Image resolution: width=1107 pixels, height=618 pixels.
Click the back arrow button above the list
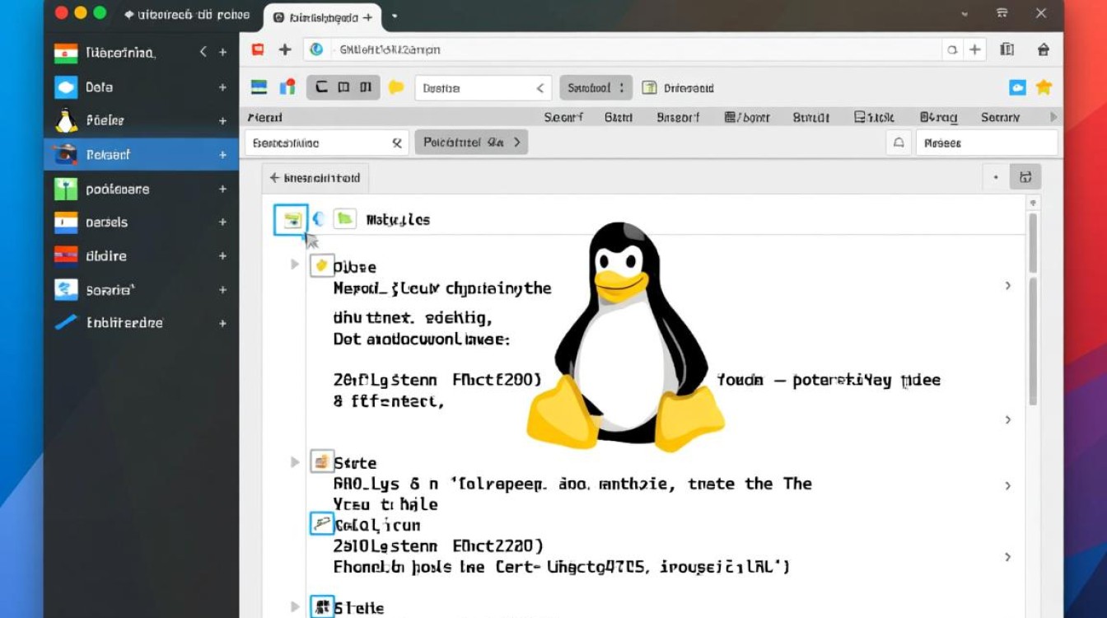click(x=274, y=177)
